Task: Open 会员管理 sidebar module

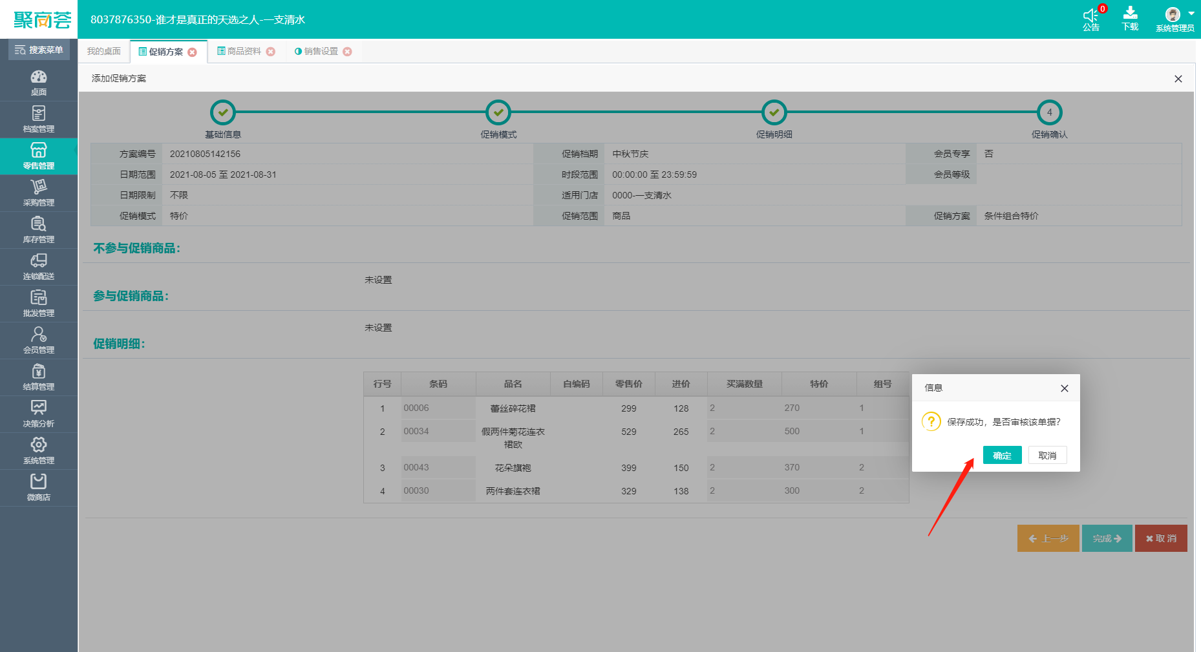Action: tap(39, 341)
